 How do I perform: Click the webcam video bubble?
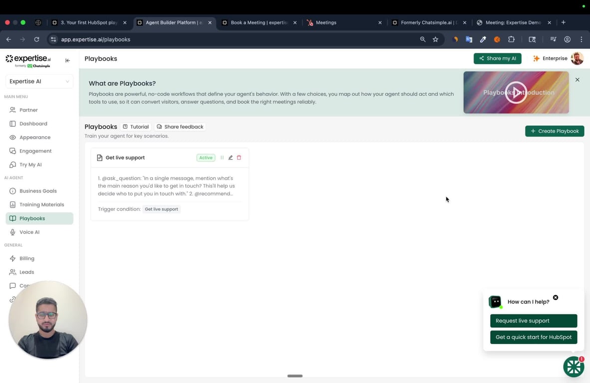click(48, 320)
